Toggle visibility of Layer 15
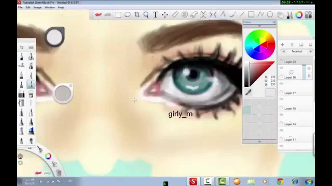332x186 pixels. (281, 99)
